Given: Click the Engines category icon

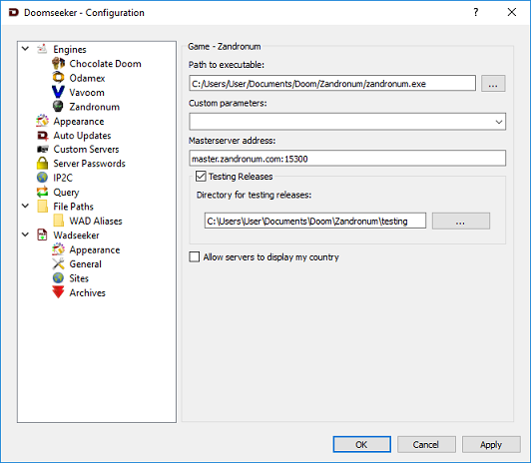Looking at the screenshot, I should [42, 49].
